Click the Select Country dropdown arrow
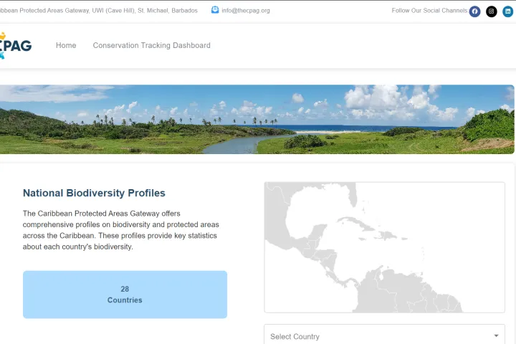 (x=496, y=336)
